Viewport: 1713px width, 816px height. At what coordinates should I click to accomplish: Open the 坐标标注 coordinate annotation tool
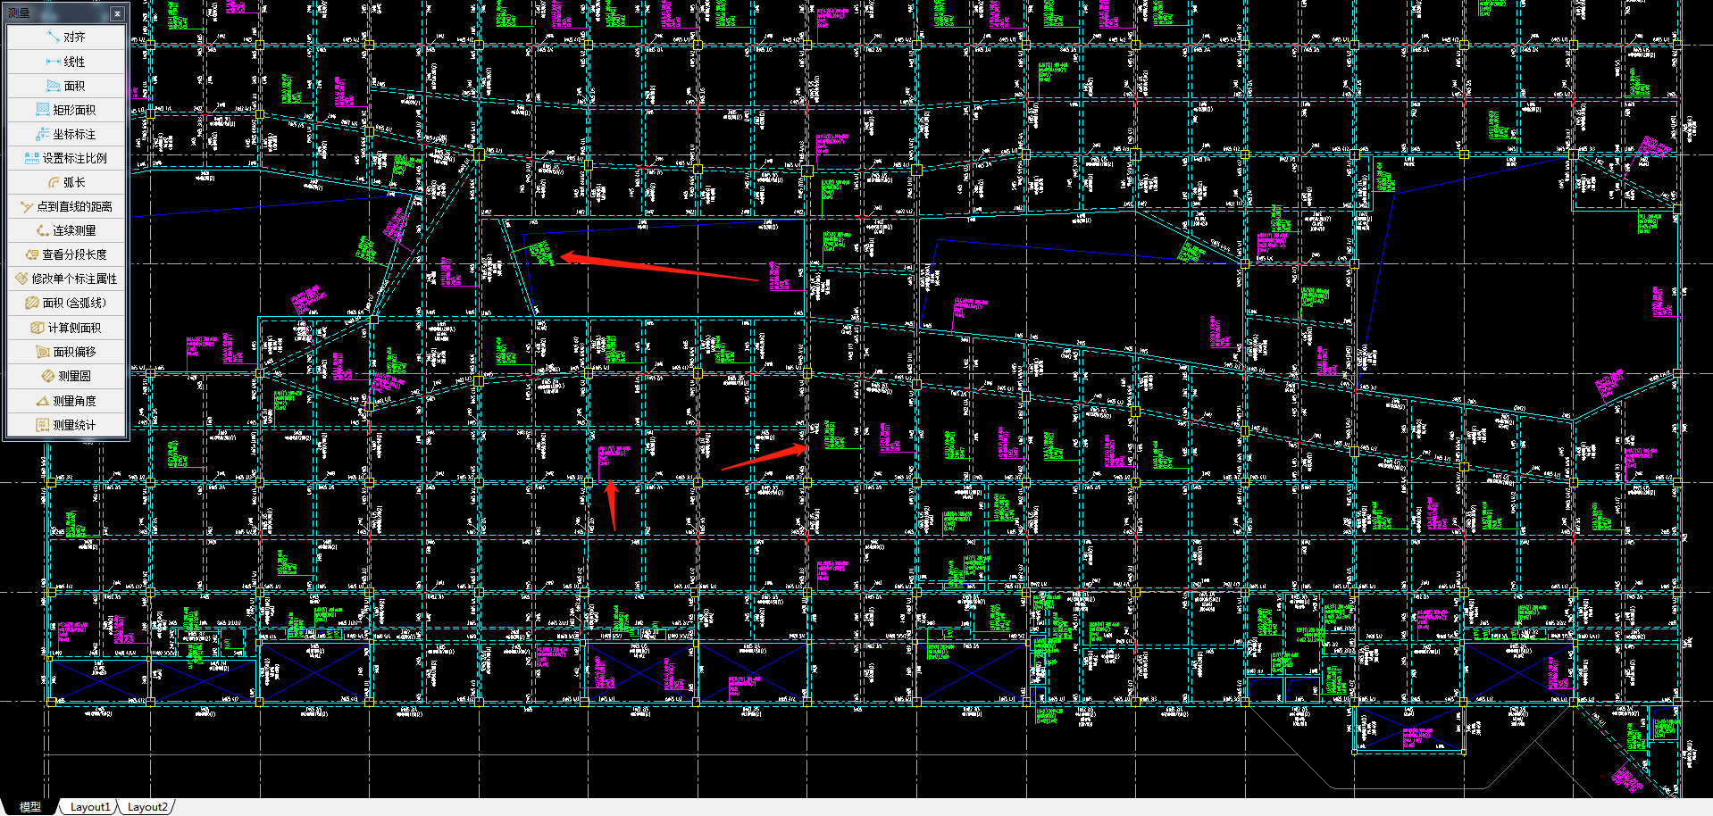pos(66,134)
